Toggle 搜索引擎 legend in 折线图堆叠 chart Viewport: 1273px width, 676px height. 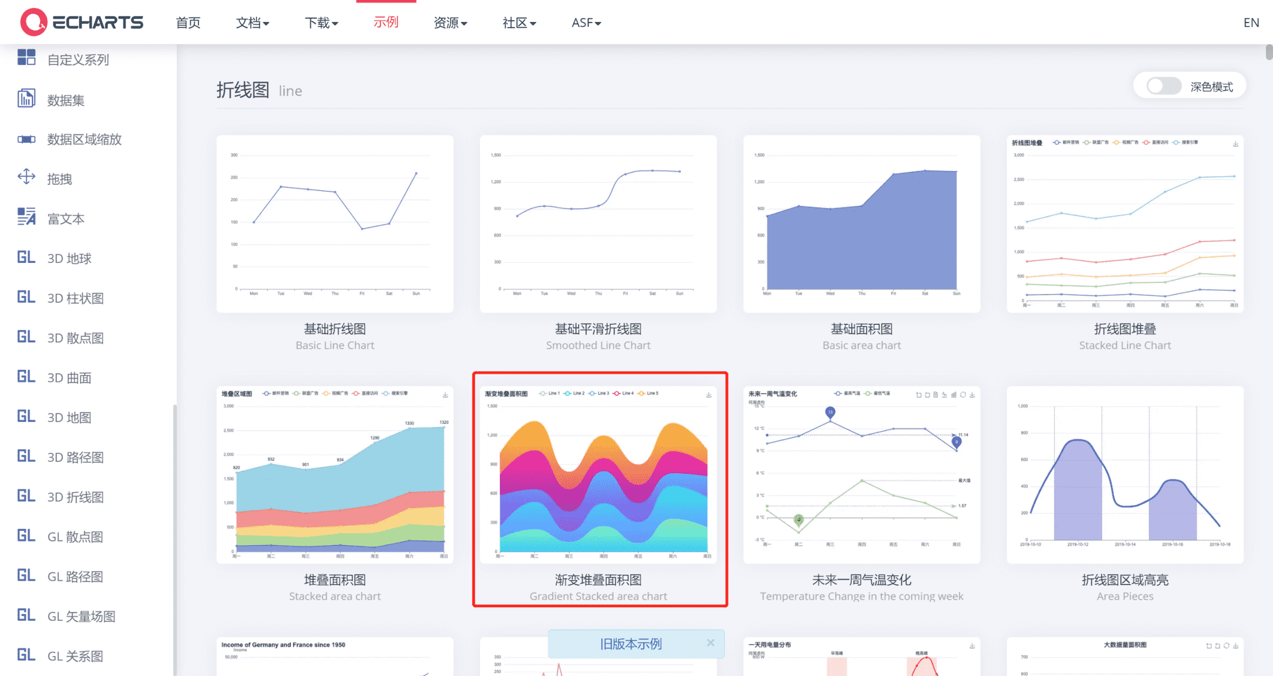pyautogui.click(x=1186, y=143)
